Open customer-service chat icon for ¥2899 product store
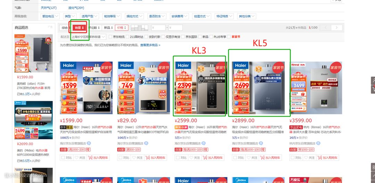This screenshot has width=375, height=183. (x=261, y=143)
